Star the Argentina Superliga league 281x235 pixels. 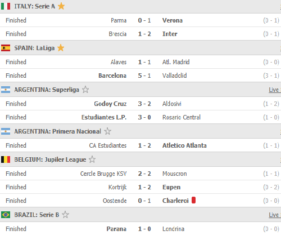click(x=85, y=90)
